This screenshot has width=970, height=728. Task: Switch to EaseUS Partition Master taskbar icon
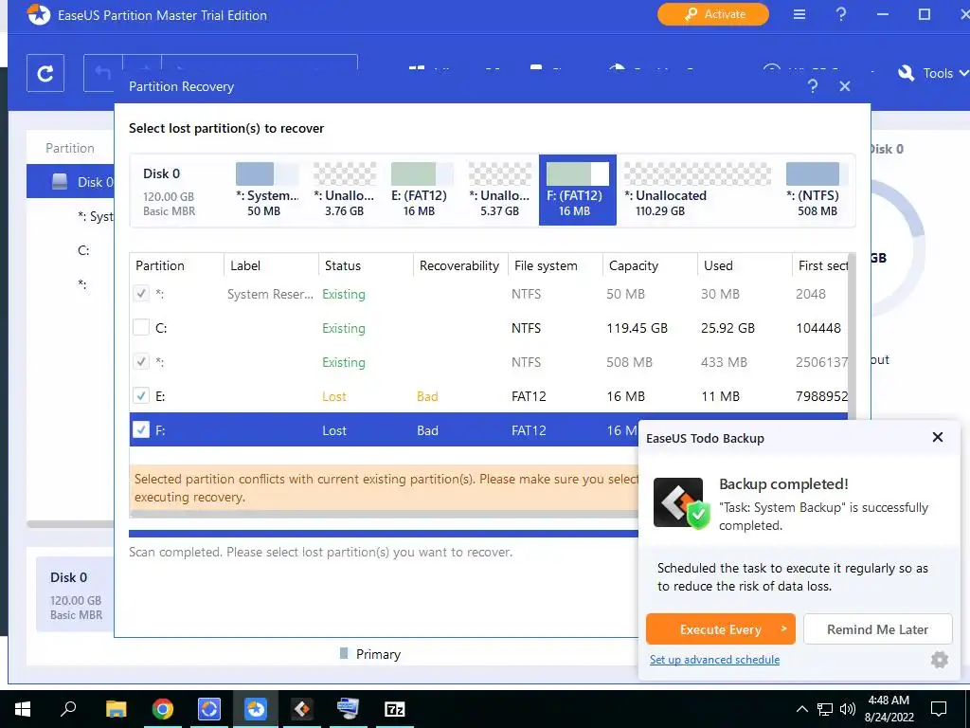click(x=256, y=709)
